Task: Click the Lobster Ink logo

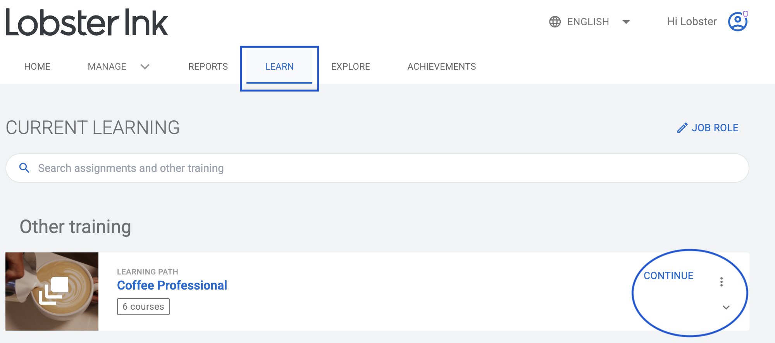Action: click(87, 22)
